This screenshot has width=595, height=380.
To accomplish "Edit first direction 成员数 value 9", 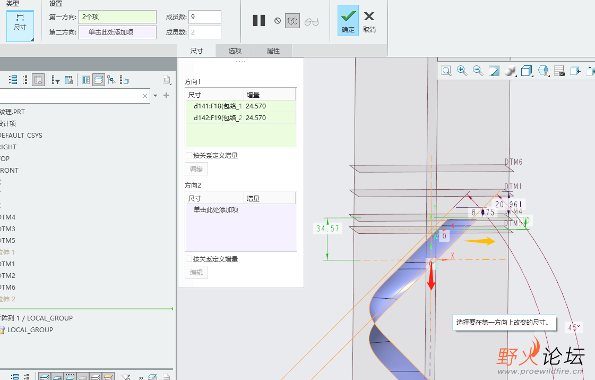I will tap(204, 16).
